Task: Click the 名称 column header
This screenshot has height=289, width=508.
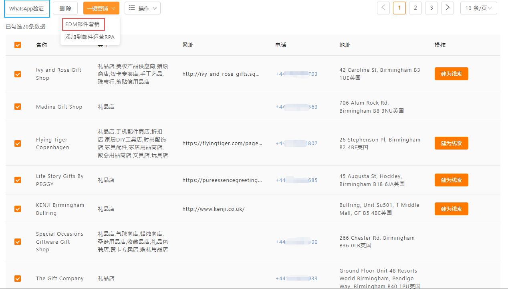Action: coord(41,45)
